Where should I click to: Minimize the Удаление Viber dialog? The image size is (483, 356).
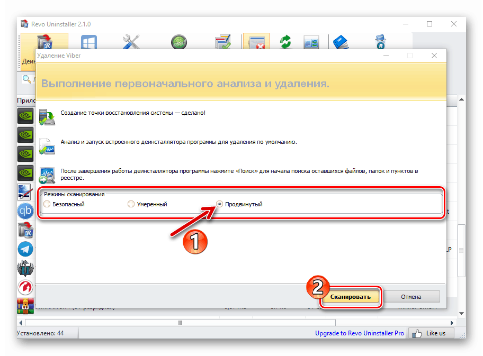pos(386,56)
